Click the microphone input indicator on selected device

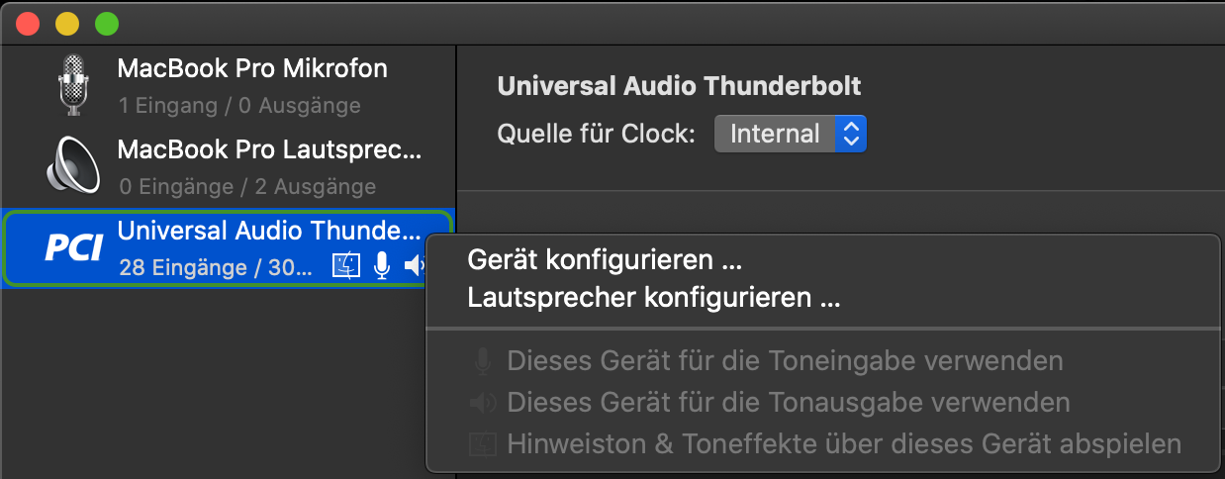click(x=382, y=265)
